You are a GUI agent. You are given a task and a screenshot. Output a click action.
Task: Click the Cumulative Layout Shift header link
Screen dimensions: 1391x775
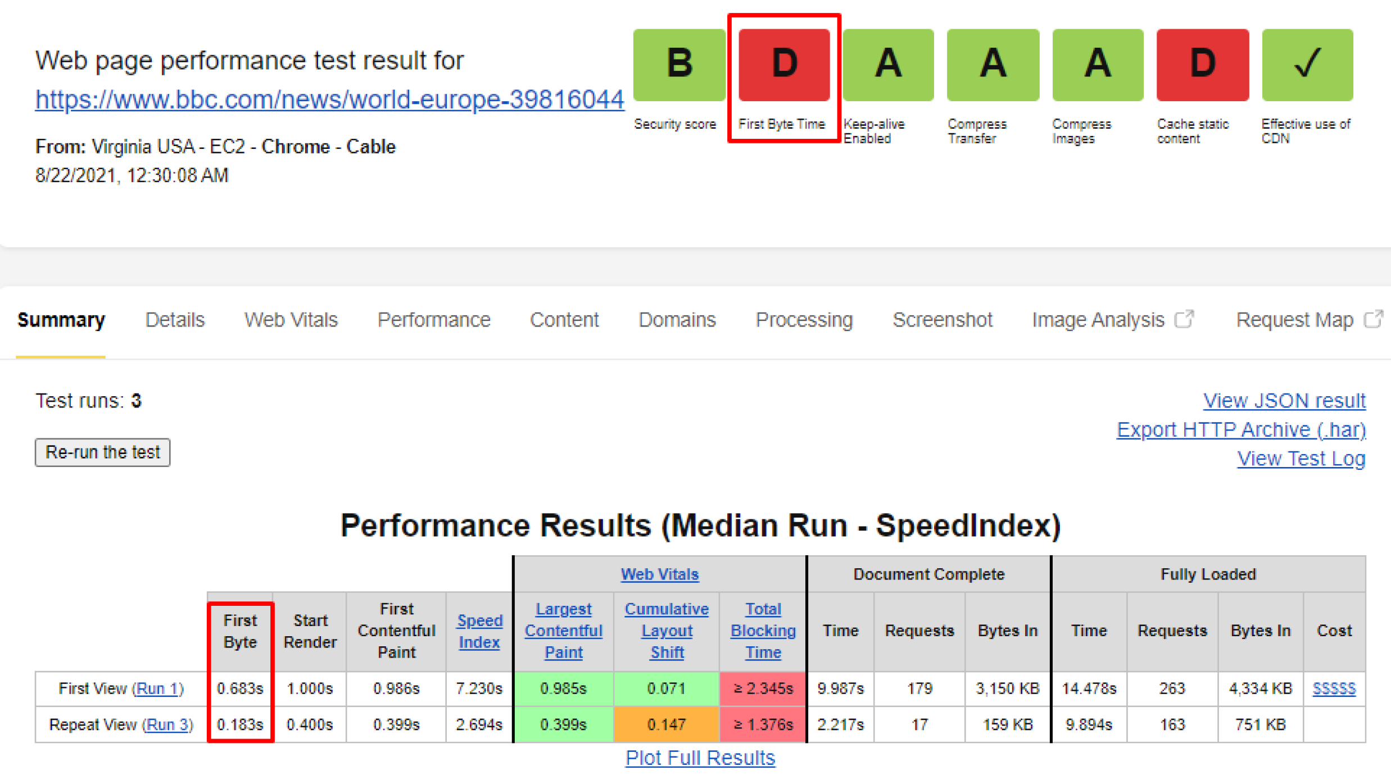[x=667, y=631]
